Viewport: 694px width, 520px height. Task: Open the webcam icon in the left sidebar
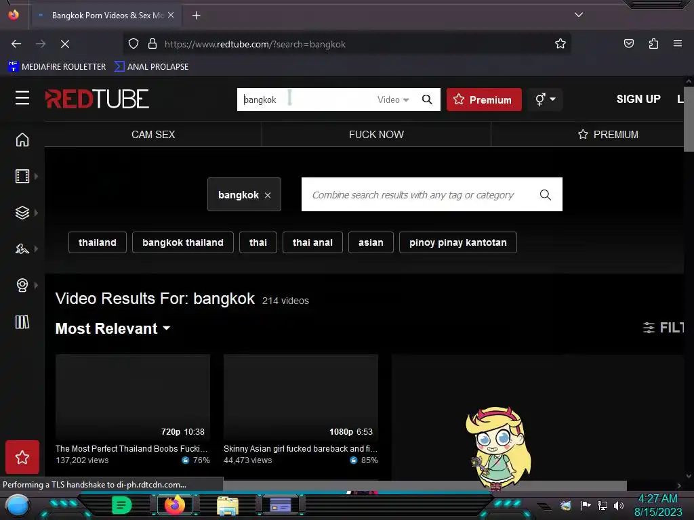[22, 285]
